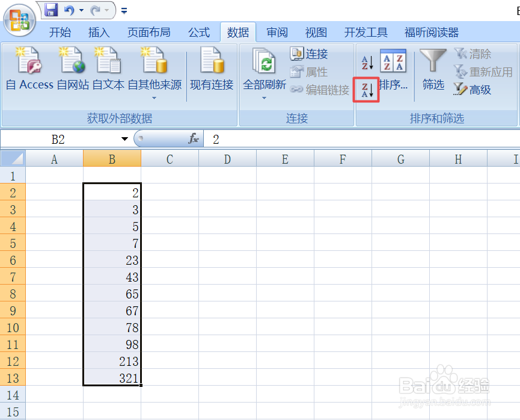Viewport: 520px width, 420px height.
Task: Open the 公式 tab
Action: click(x=199, y=32)
